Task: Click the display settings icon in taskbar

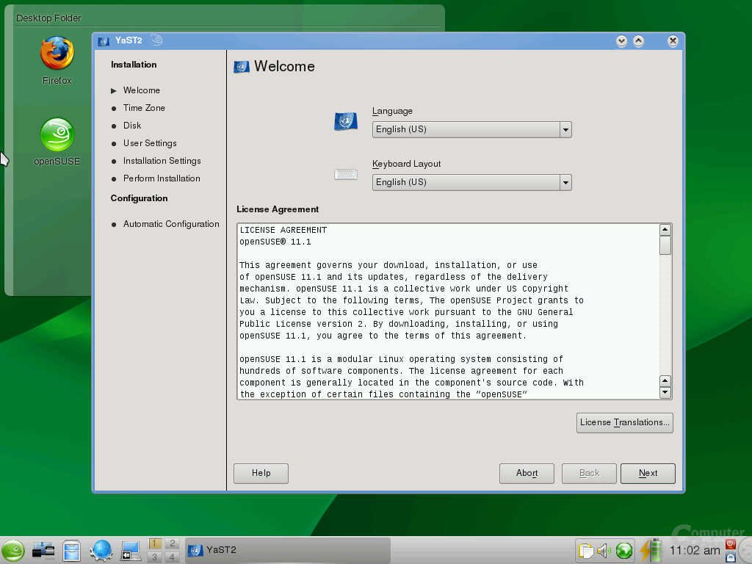Action: click(130, 551)
